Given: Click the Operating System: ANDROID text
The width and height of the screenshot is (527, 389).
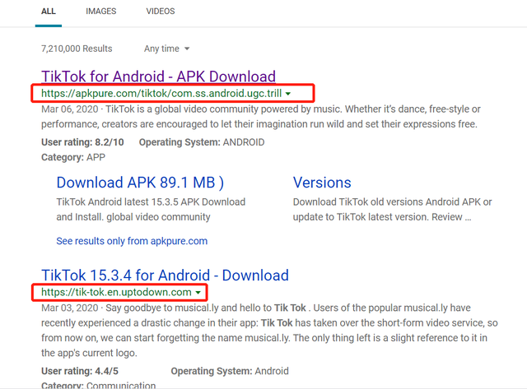Looking at the screenshot, I should (202, 142).
